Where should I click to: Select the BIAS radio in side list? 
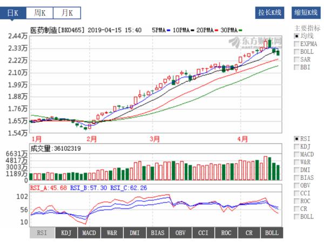click(296, 178)
